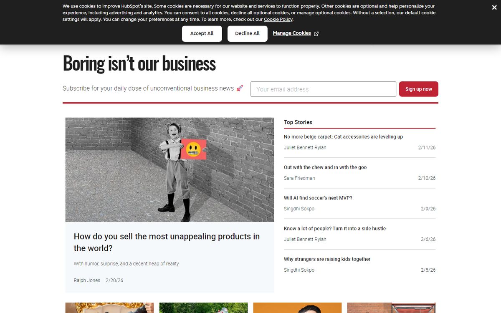501x313 pixels.
Task: Open the cat accessories top story
Action: [343, 137]
